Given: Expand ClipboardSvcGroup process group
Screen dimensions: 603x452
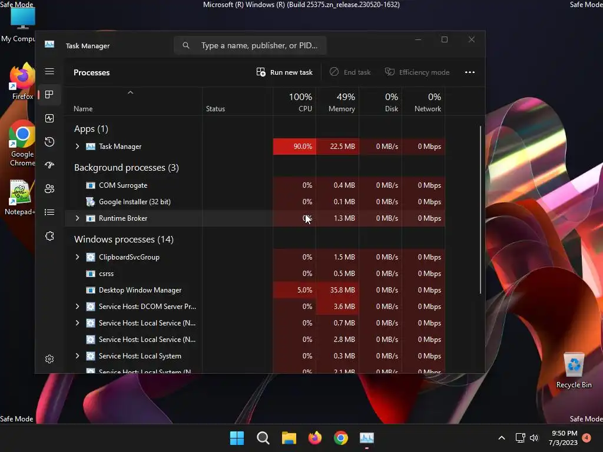Looking at the screenshot, I should click(x=77, y=257).
